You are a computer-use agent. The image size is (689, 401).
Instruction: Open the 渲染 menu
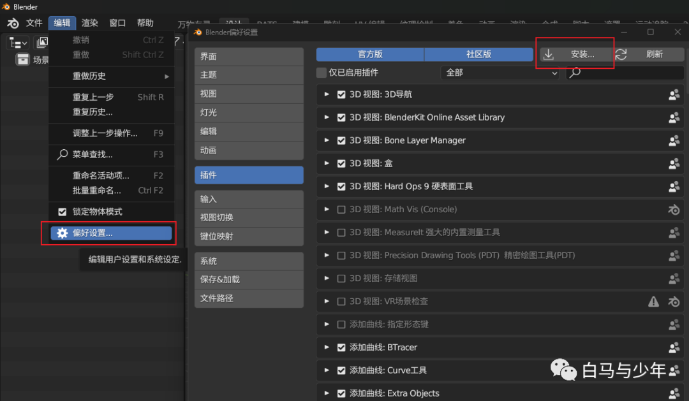pyautogui.click(x=90, y=23)
